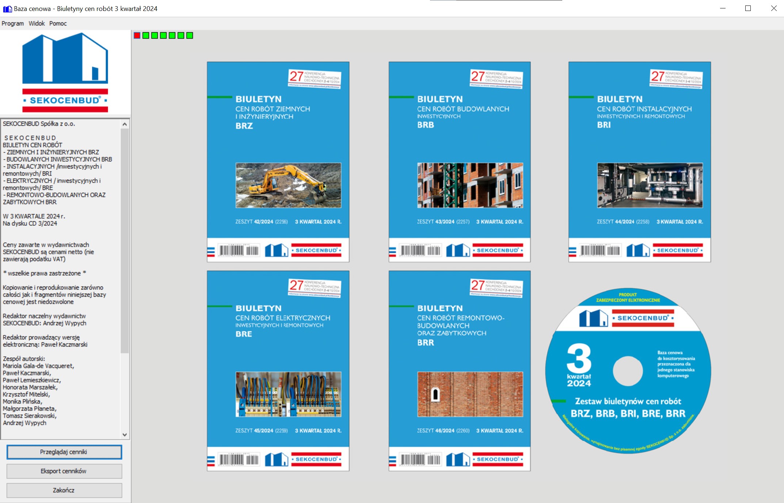The image size is (784, 503).
Task: Click scroll down arrow of info panel
Action: tap(125, 435)
